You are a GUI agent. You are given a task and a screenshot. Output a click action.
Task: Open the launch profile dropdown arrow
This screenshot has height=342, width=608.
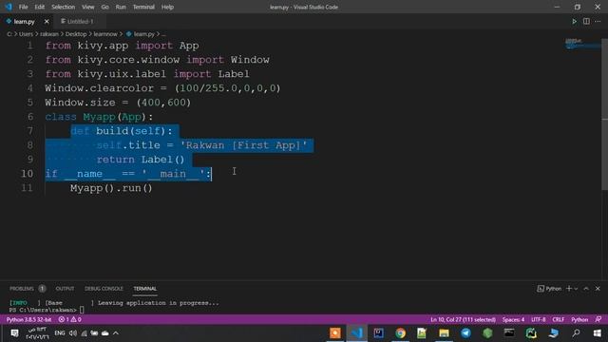coord(577,289)
